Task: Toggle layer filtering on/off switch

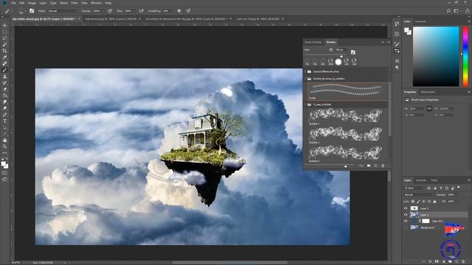Action: coord(459,187)
